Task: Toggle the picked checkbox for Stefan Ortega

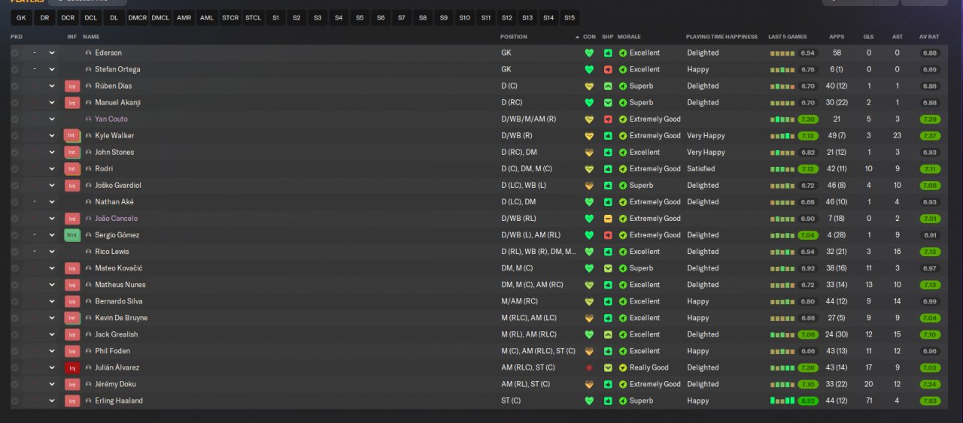Action: click(15, 70)
